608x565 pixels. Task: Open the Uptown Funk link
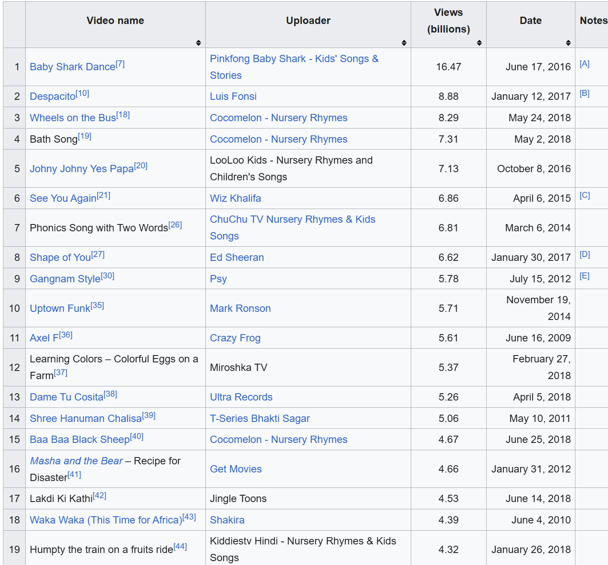(60, 308)
